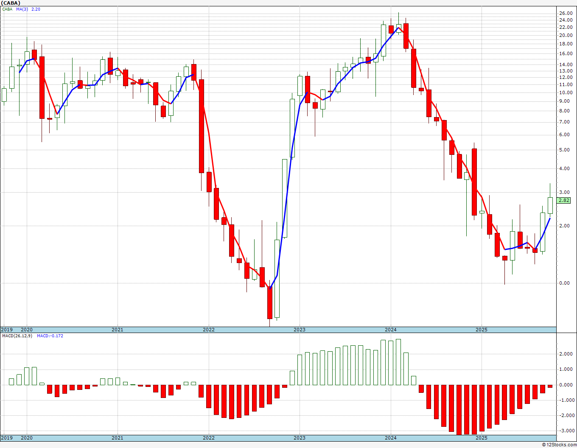Select the 13.00 price axis label
577x448 pixels.
pyautogui.click(x=566, y=71)
